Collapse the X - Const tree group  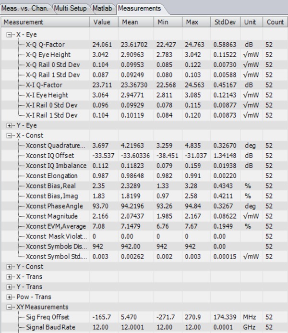click(10, 136)
